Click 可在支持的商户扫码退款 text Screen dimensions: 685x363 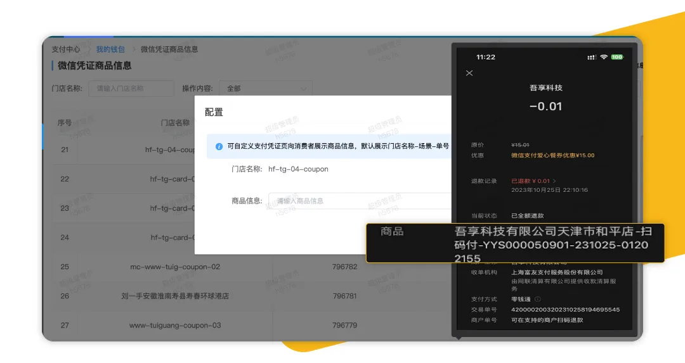[x=547, y=320]
